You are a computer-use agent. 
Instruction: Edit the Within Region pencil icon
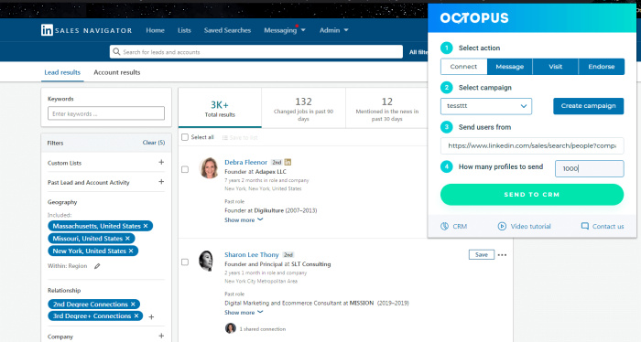pos(97,266)
